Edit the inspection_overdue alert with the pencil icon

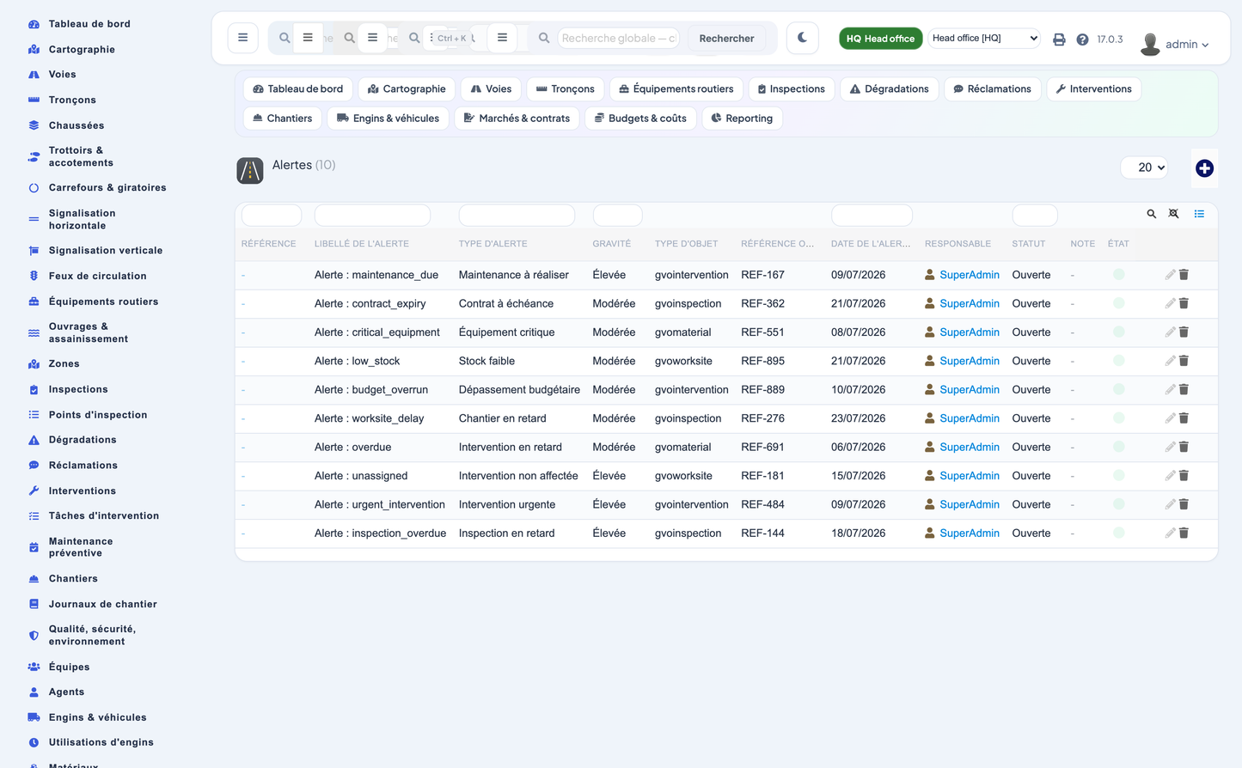(1170, 533)
